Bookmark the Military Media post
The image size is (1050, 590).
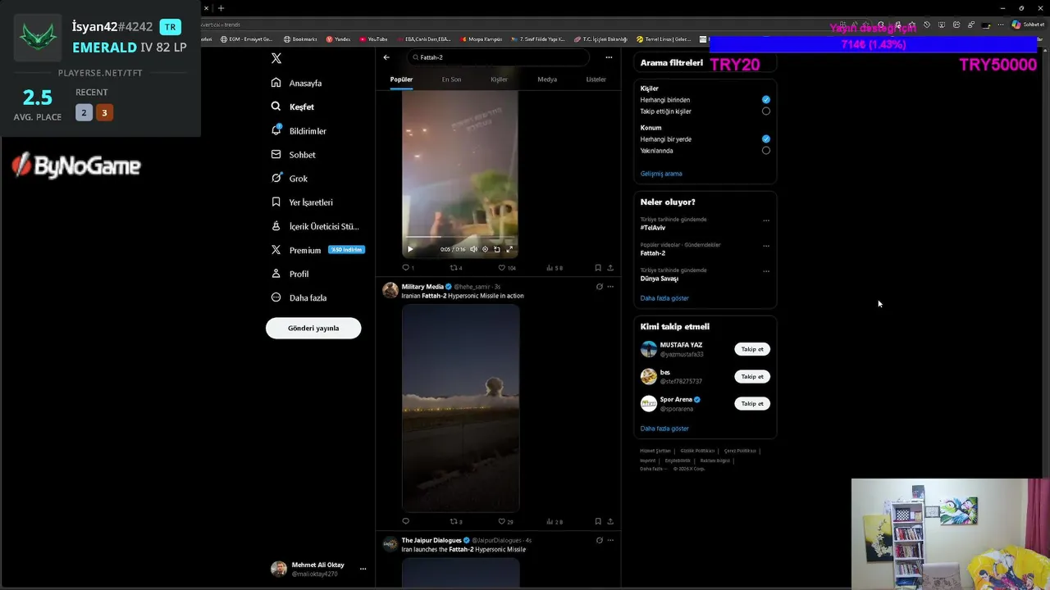[598, 521]
